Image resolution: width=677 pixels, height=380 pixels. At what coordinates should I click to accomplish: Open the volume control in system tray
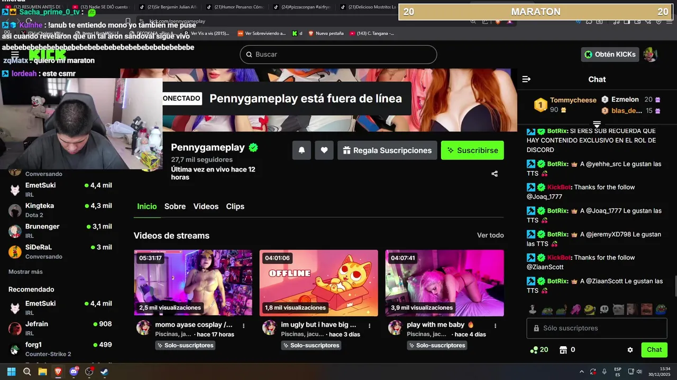click(639, 372)
